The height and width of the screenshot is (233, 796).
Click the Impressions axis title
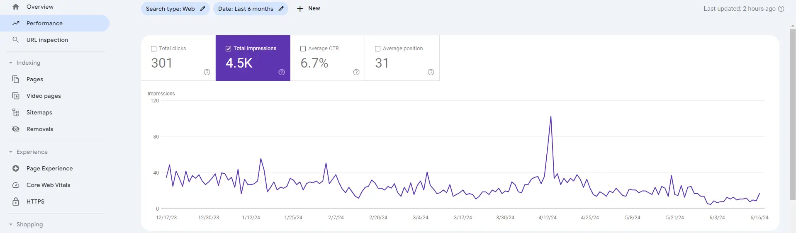click(161, 94)
